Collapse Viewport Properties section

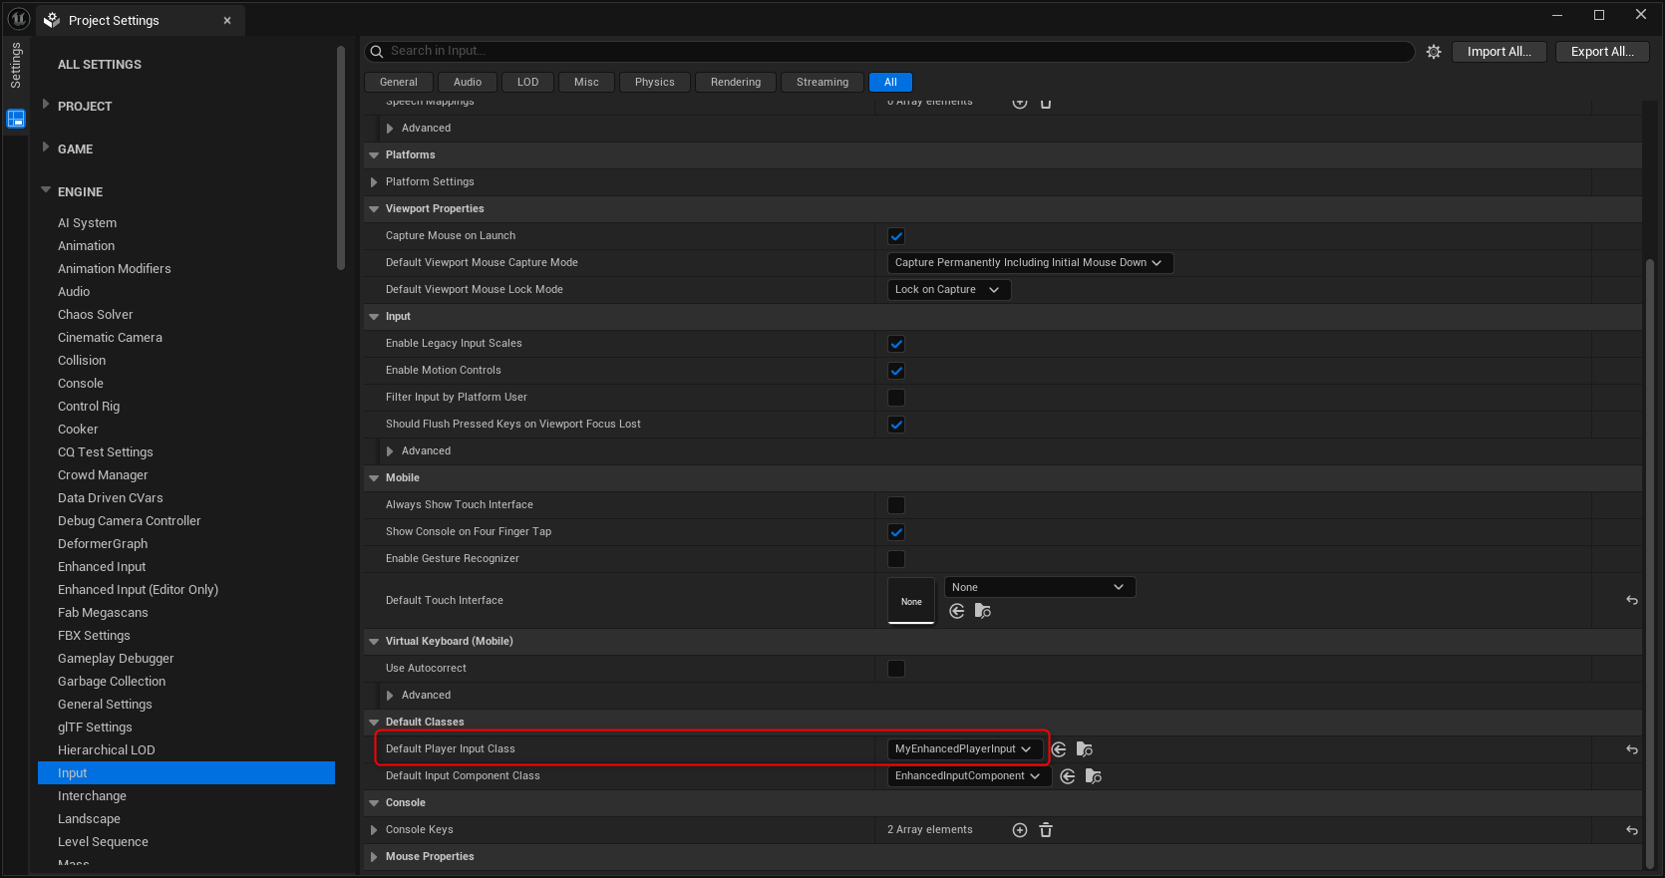point(374,209)
